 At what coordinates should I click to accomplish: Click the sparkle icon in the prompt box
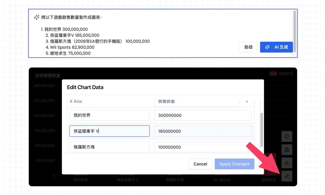tap(37, 17)
